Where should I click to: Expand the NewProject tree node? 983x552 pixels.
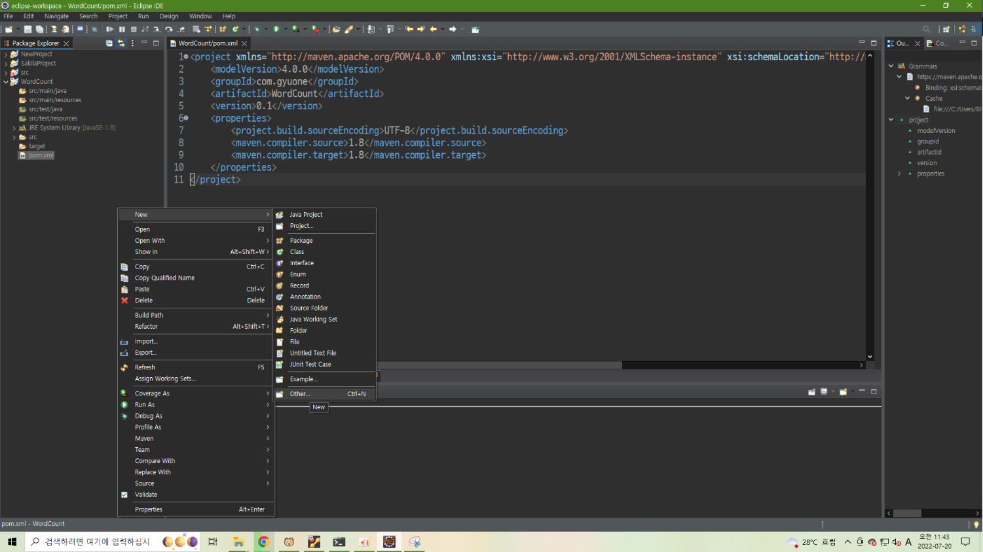pos(6,54)
